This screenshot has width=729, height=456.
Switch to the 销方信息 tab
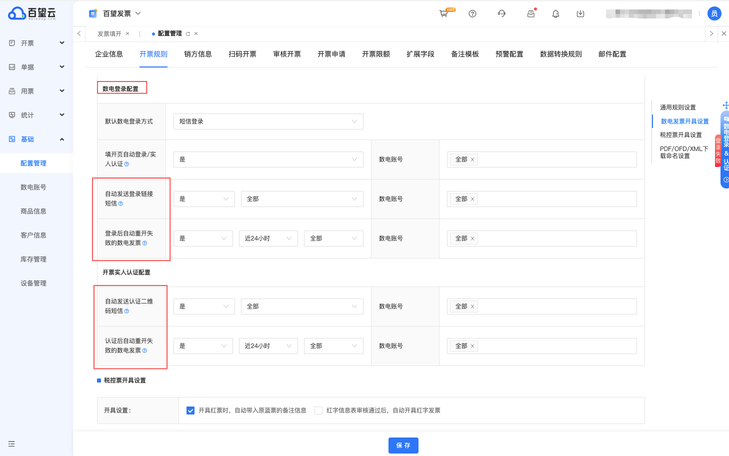(197, 54)
